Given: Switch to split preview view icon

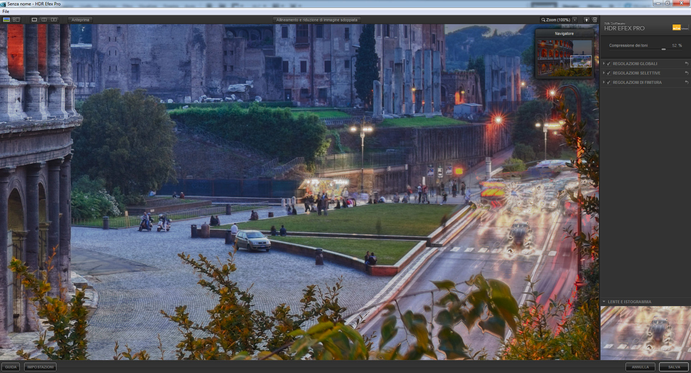Looking at the screenshot, I should pyautogui.click(x=44, y=20).
